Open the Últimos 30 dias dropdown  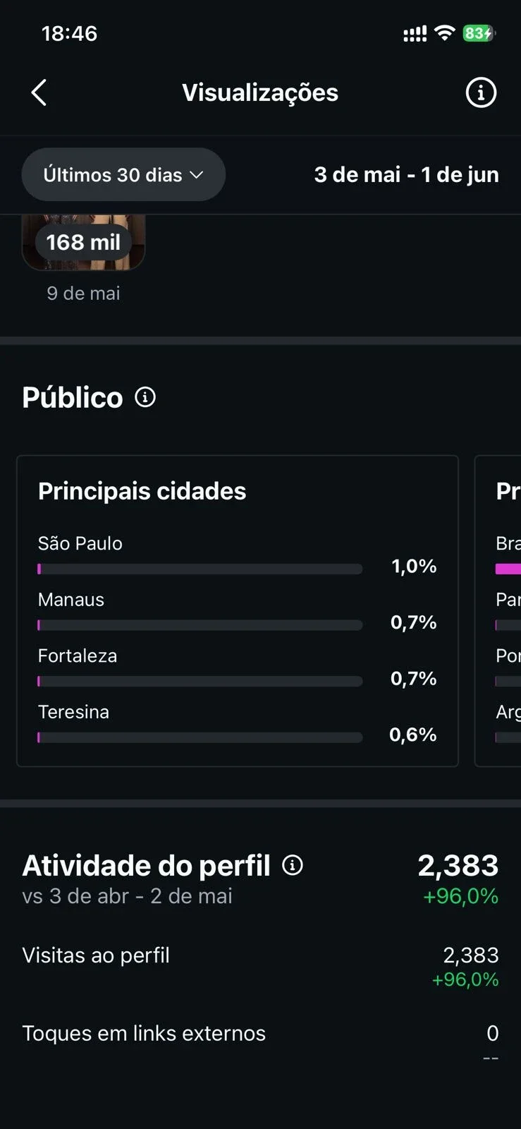(123, 174)
